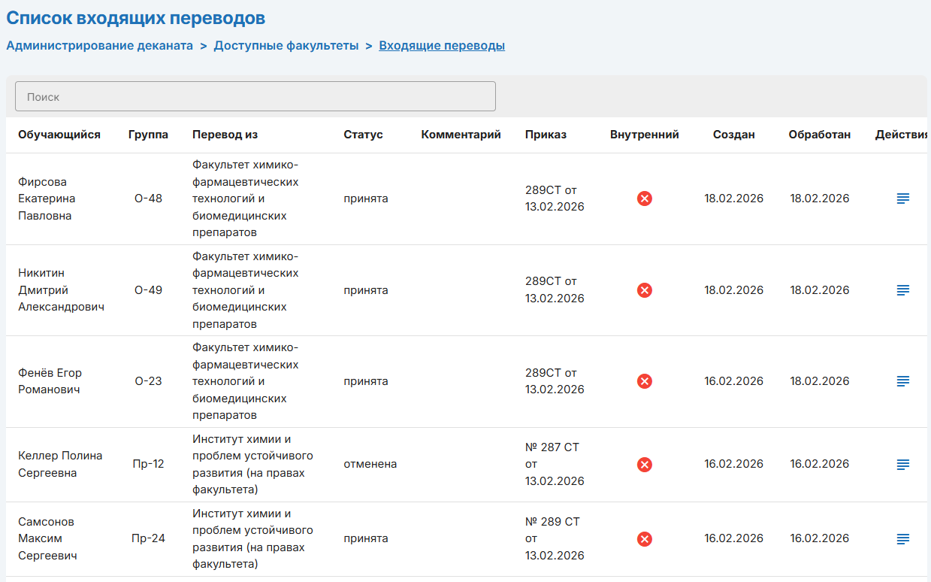The image size is (931, 582).
Task: Sort by Статус column header
Action: (x=363, y=135)
